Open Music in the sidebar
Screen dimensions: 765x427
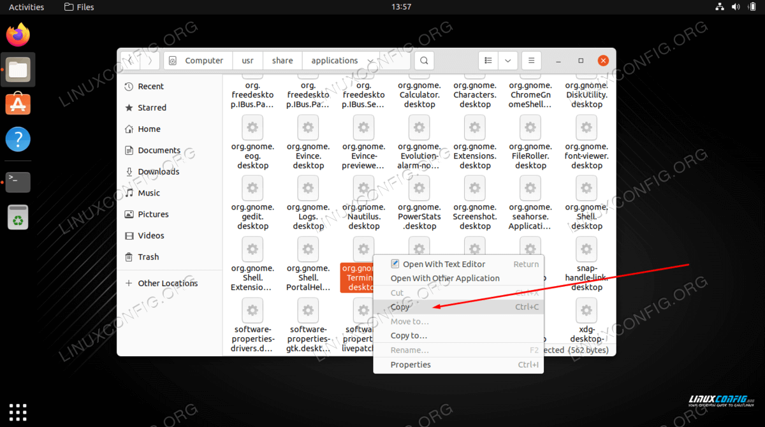click(x=170, y=193)
